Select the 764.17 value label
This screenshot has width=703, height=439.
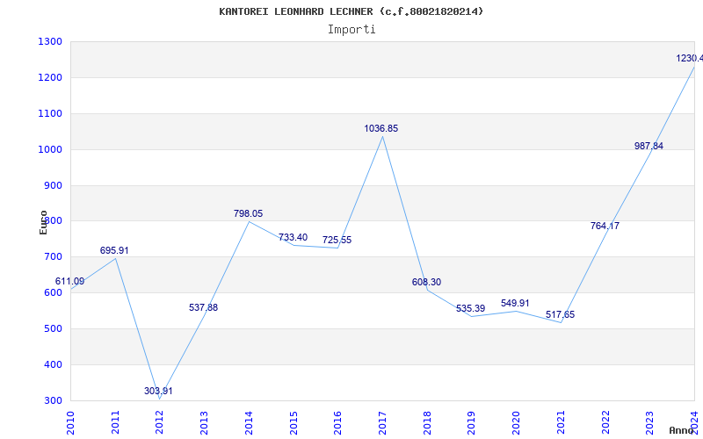[x=605, y=227]
